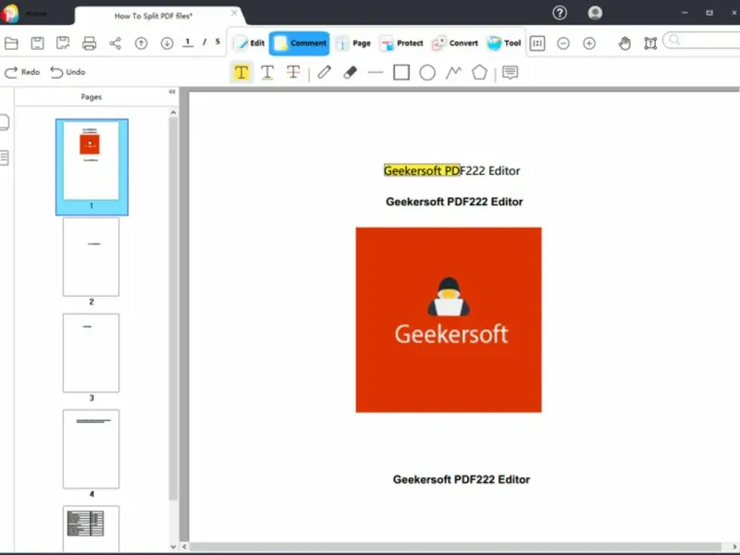Screen dimensions: 740x555
Task: Select the Circle shape tool
Action: [427, 73]
